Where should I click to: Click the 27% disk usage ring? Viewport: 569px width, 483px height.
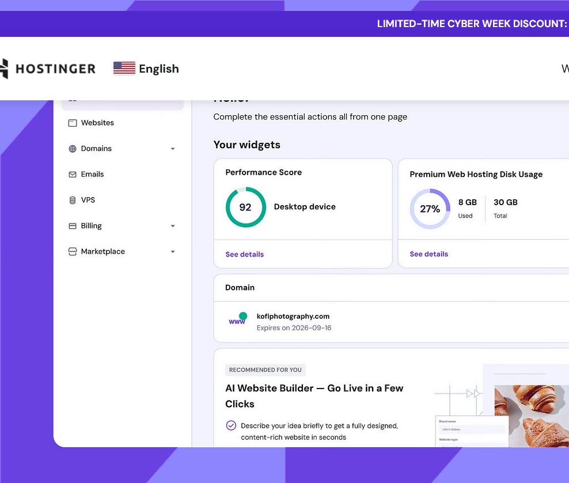(430, 209)
